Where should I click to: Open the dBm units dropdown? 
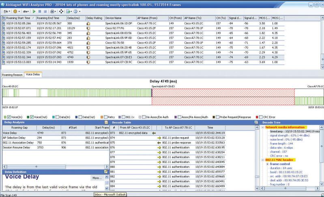(26, 11)
